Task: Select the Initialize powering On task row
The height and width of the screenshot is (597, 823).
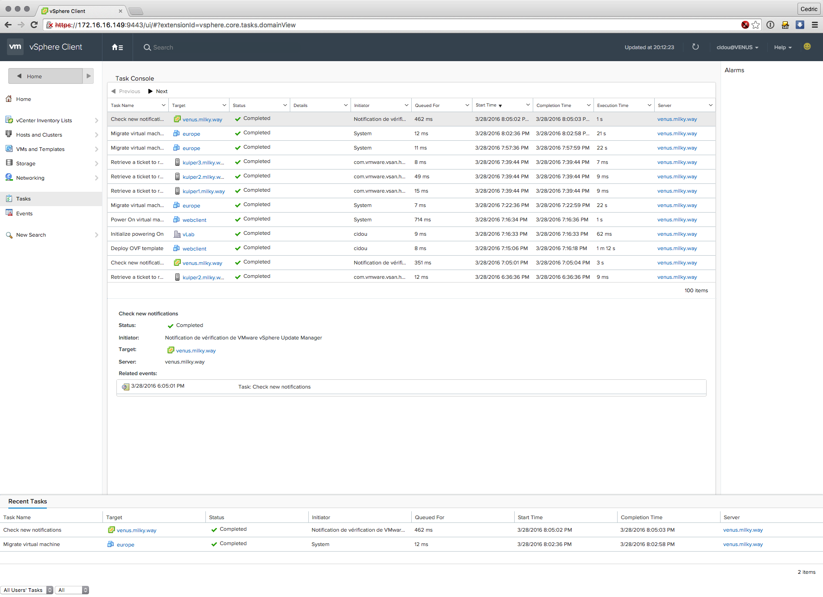Action: point(411,234)
